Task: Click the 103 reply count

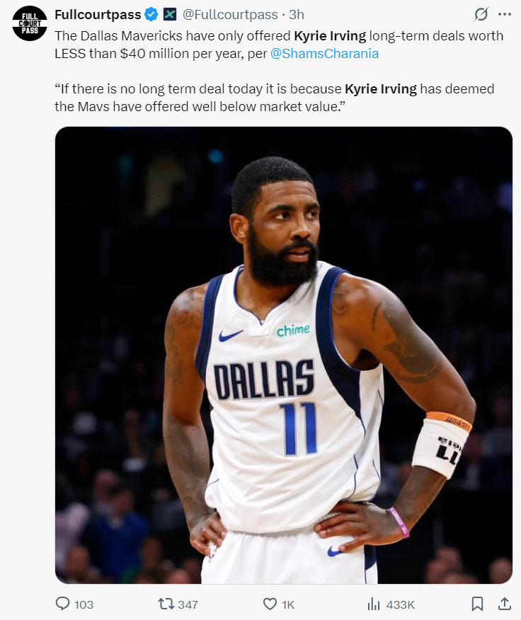Action: coord(84,604)
